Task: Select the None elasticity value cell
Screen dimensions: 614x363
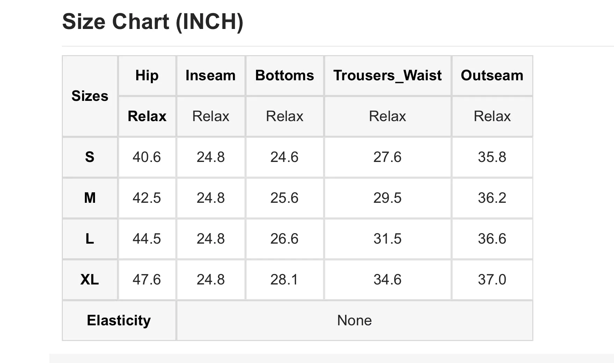Action: pos(354,320)
